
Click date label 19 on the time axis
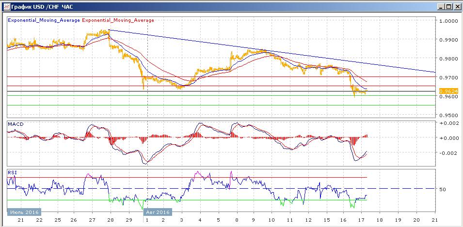coord(398,220)
